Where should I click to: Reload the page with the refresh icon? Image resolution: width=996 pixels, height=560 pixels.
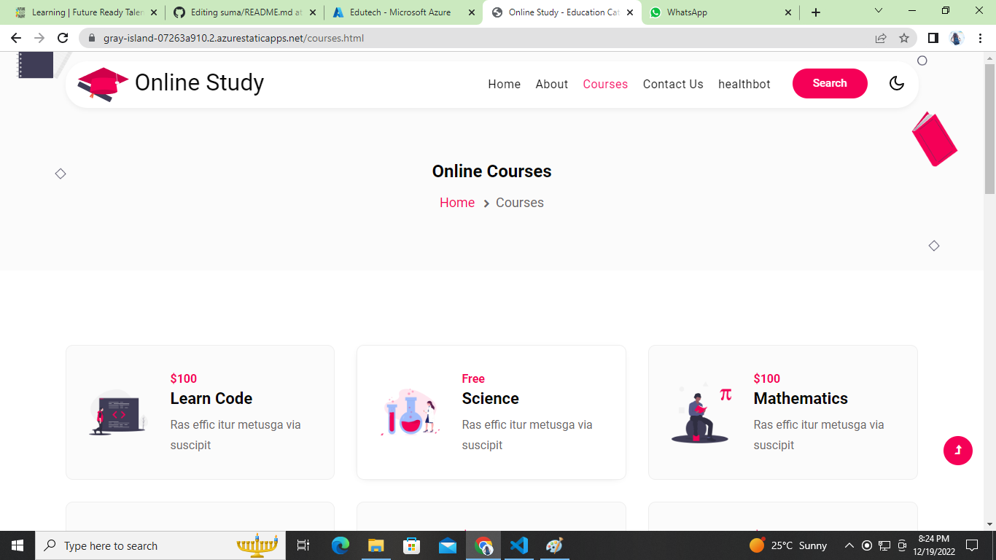63,38
